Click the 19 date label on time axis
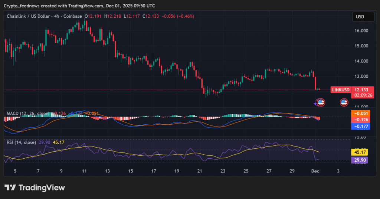380x199 pixels. click(177, 171)
